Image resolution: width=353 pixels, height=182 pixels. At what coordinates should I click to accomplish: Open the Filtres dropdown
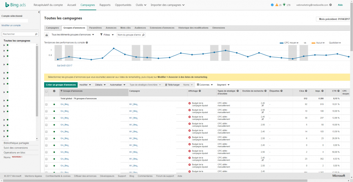107,35
